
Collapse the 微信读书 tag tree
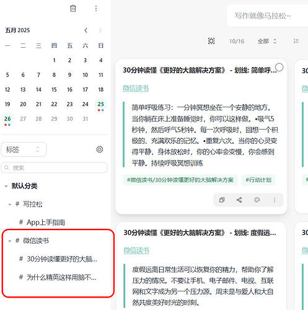click(10, 241)
